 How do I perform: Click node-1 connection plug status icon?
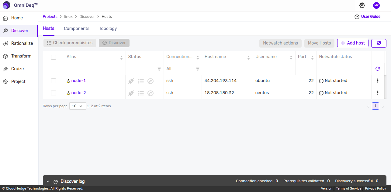[x=131, y=81]
